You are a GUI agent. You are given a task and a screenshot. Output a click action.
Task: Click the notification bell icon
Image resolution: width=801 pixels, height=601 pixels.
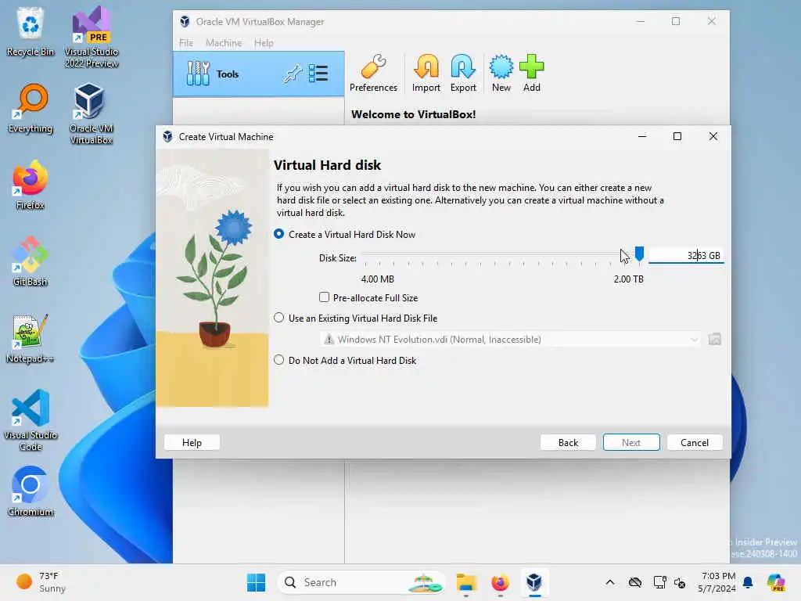(748, 582)
